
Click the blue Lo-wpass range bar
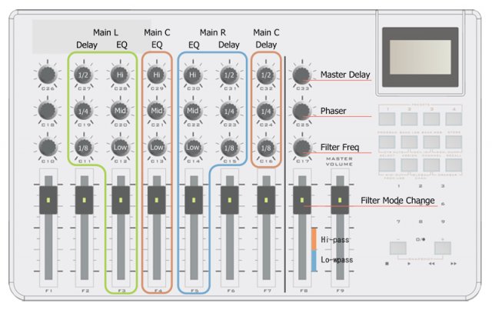[x=314, y=261]
